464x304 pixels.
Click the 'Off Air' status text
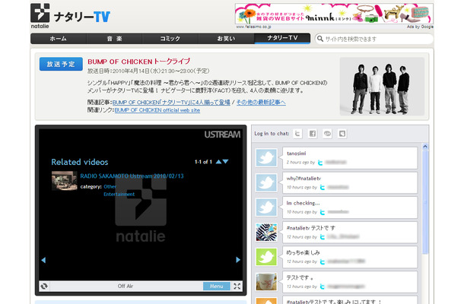(x=126, y=286)
